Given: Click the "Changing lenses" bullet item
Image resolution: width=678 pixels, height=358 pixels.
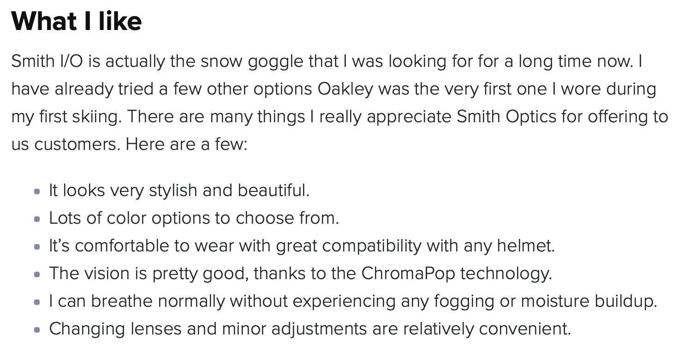Looking at the screenshot, I should tap(310, 329).
